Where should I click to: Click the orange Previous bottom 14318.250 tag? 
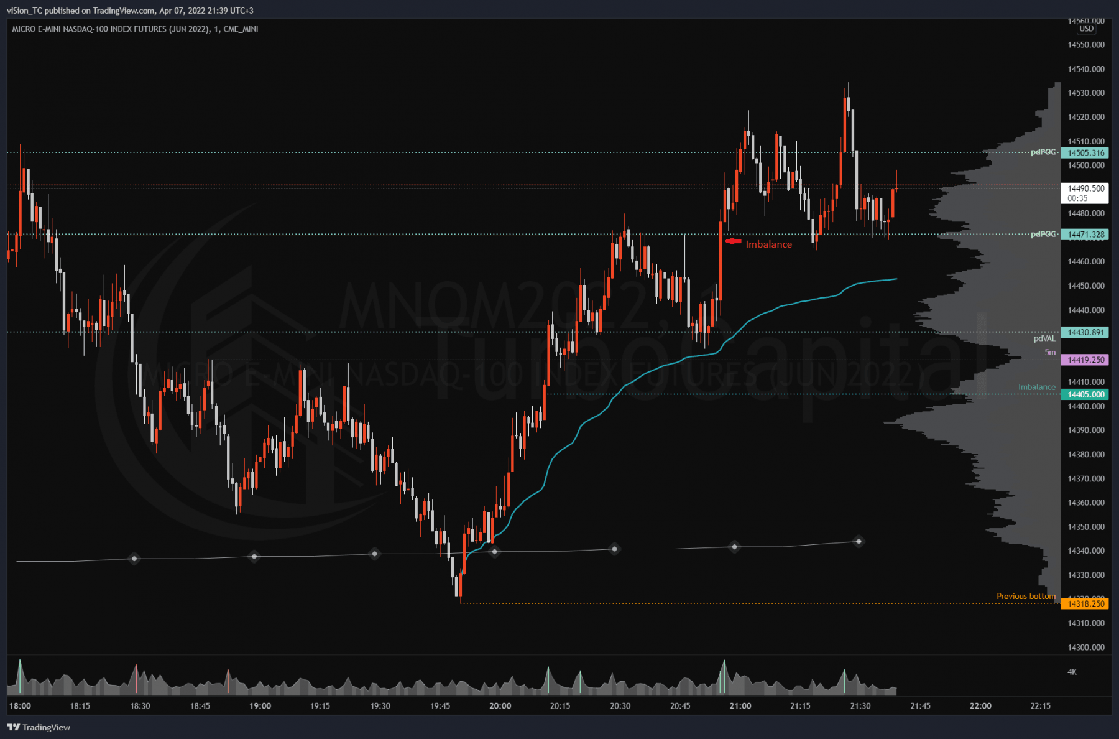[1085, 603]
